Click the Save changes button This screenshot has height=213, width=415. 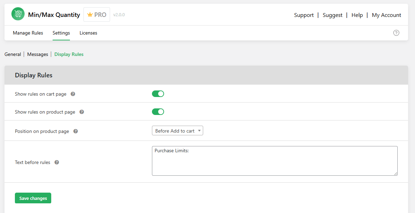click(33, 198)
